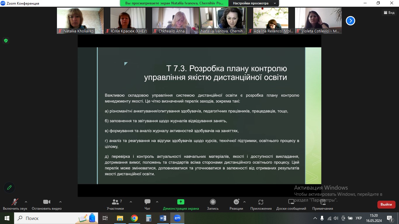Click the green Share Screen icon

coord(181,202)
